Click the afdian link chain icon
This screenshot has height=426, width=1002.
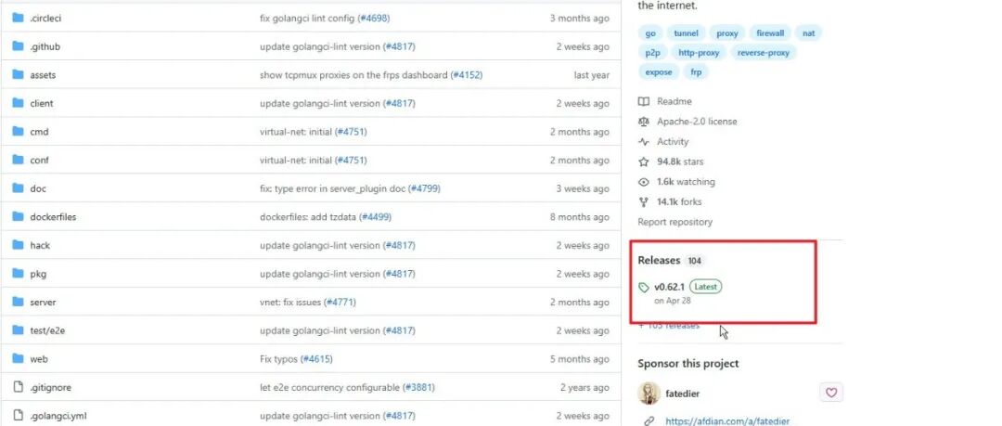(649, 420)
